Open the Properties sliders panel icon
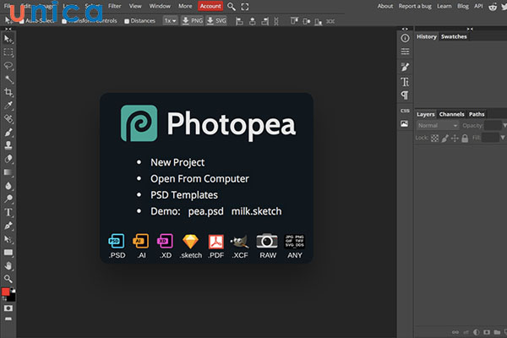The height and width of the screenshot is (338, 507). 405,52
